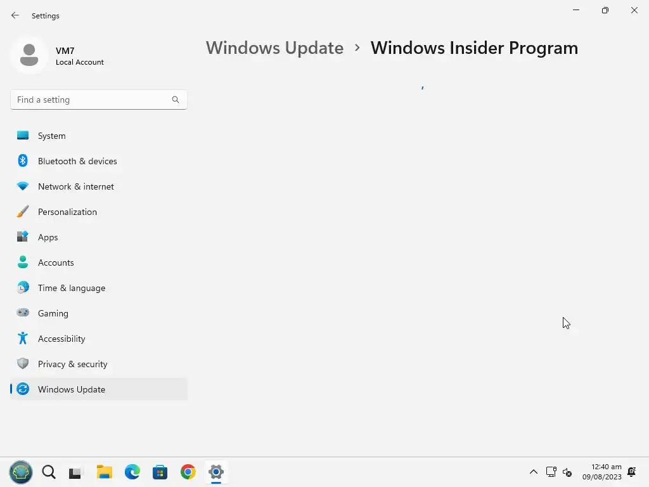Click the Privacy & security shield icon
Viewport: 649px width, 487px height.
[x=23, y=363]
